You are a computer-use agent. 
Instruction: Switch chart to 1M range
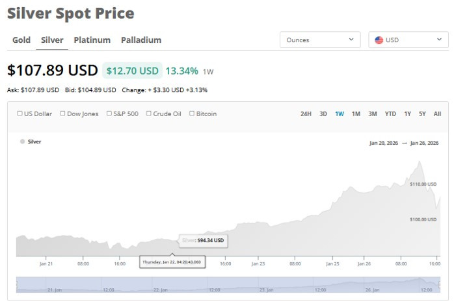[356, 114]
